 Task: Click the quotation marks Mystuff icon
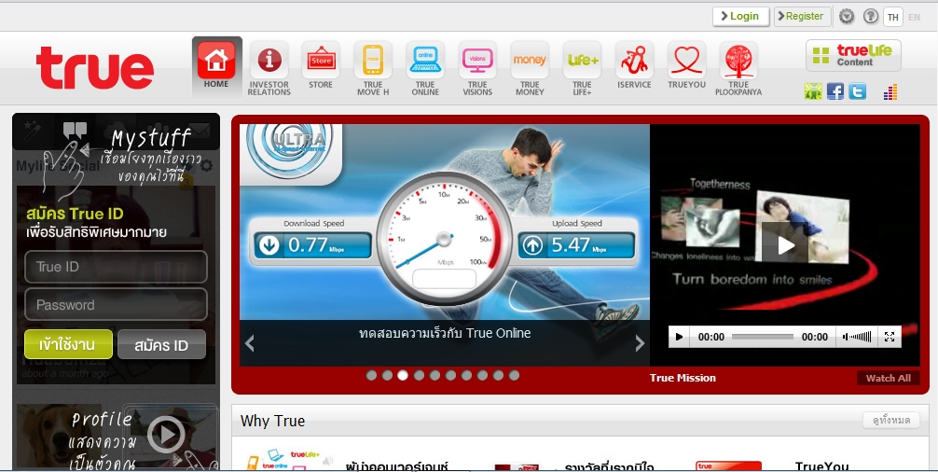75,130
